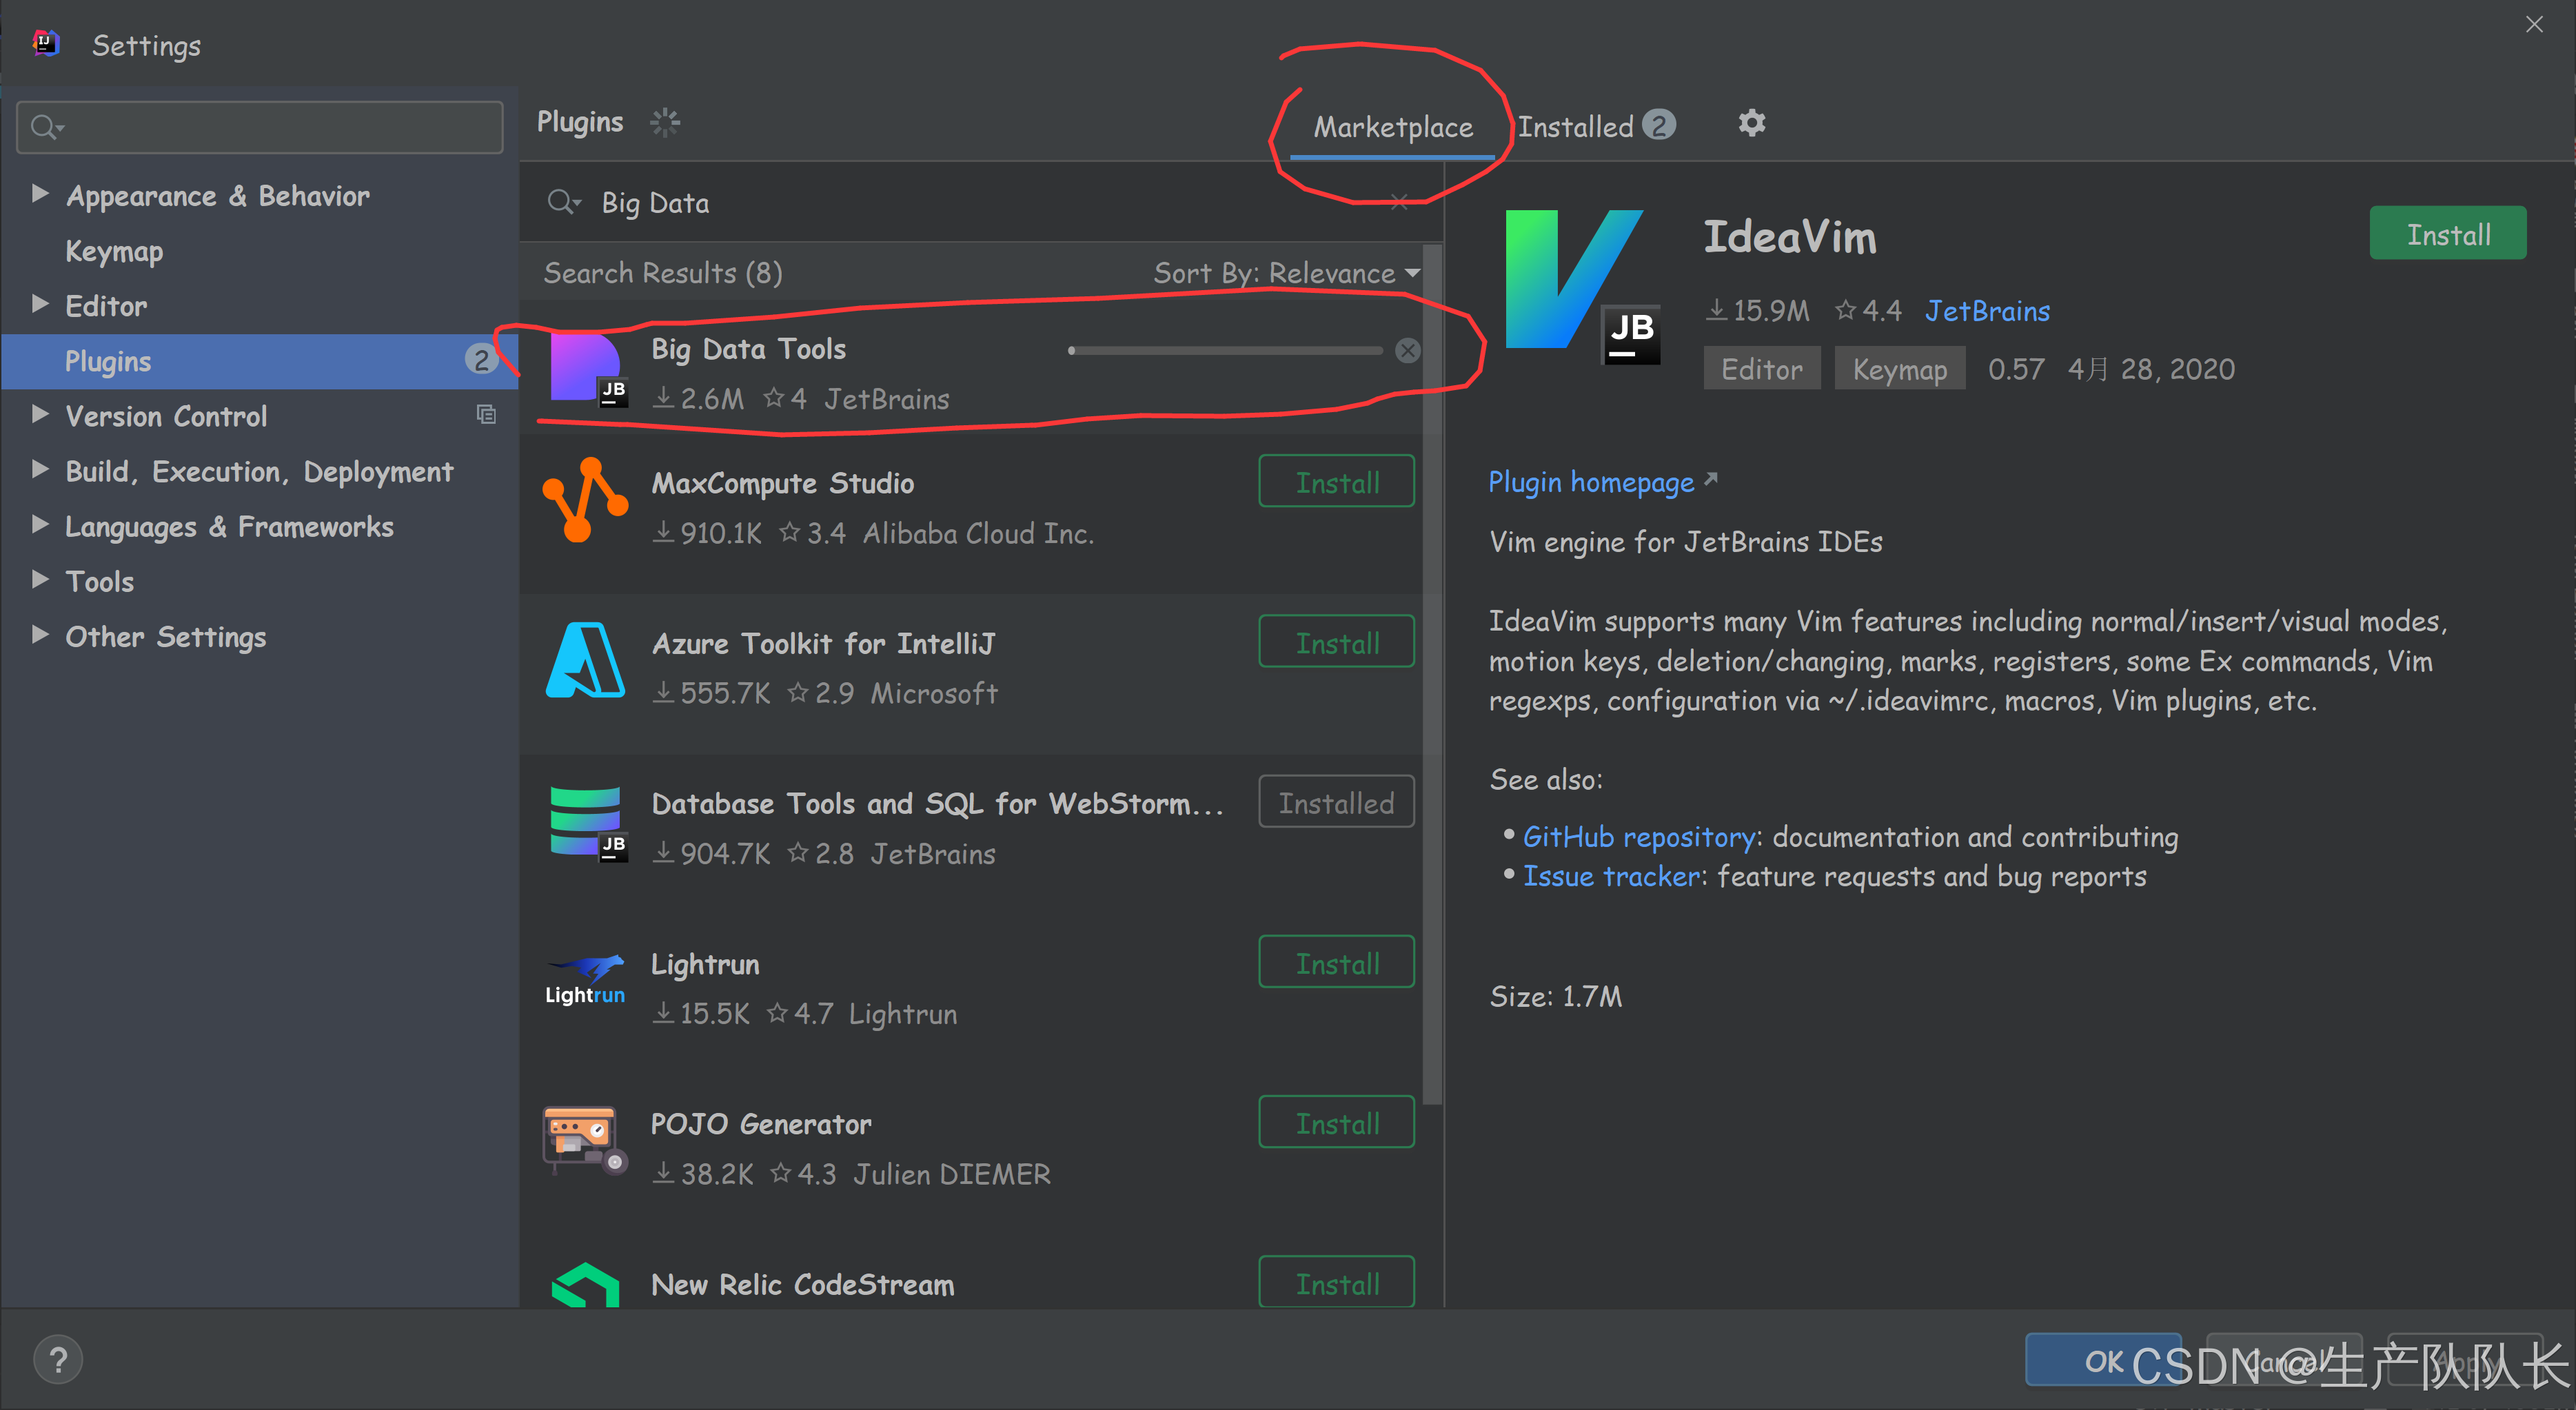Confirm settings with OK button

coord(2103,1360)
